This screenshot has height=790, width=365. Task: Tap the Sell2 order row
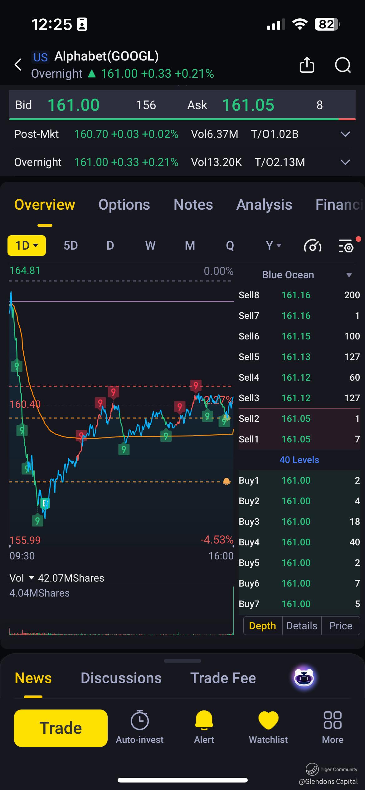[299, 418]
